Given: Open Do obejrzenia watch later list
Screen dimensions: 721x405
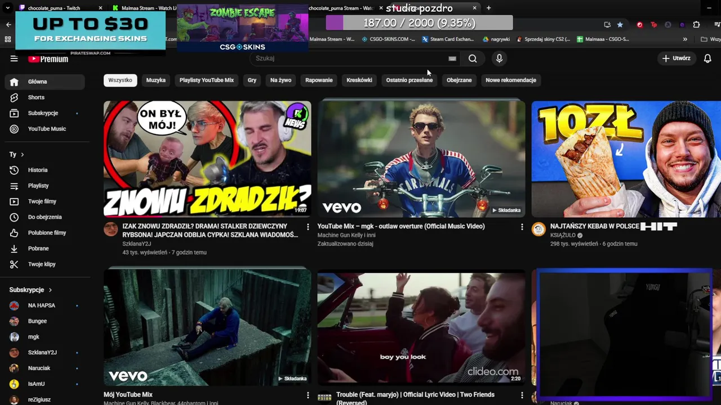Looking at the screenshot, I should (45, 217).
